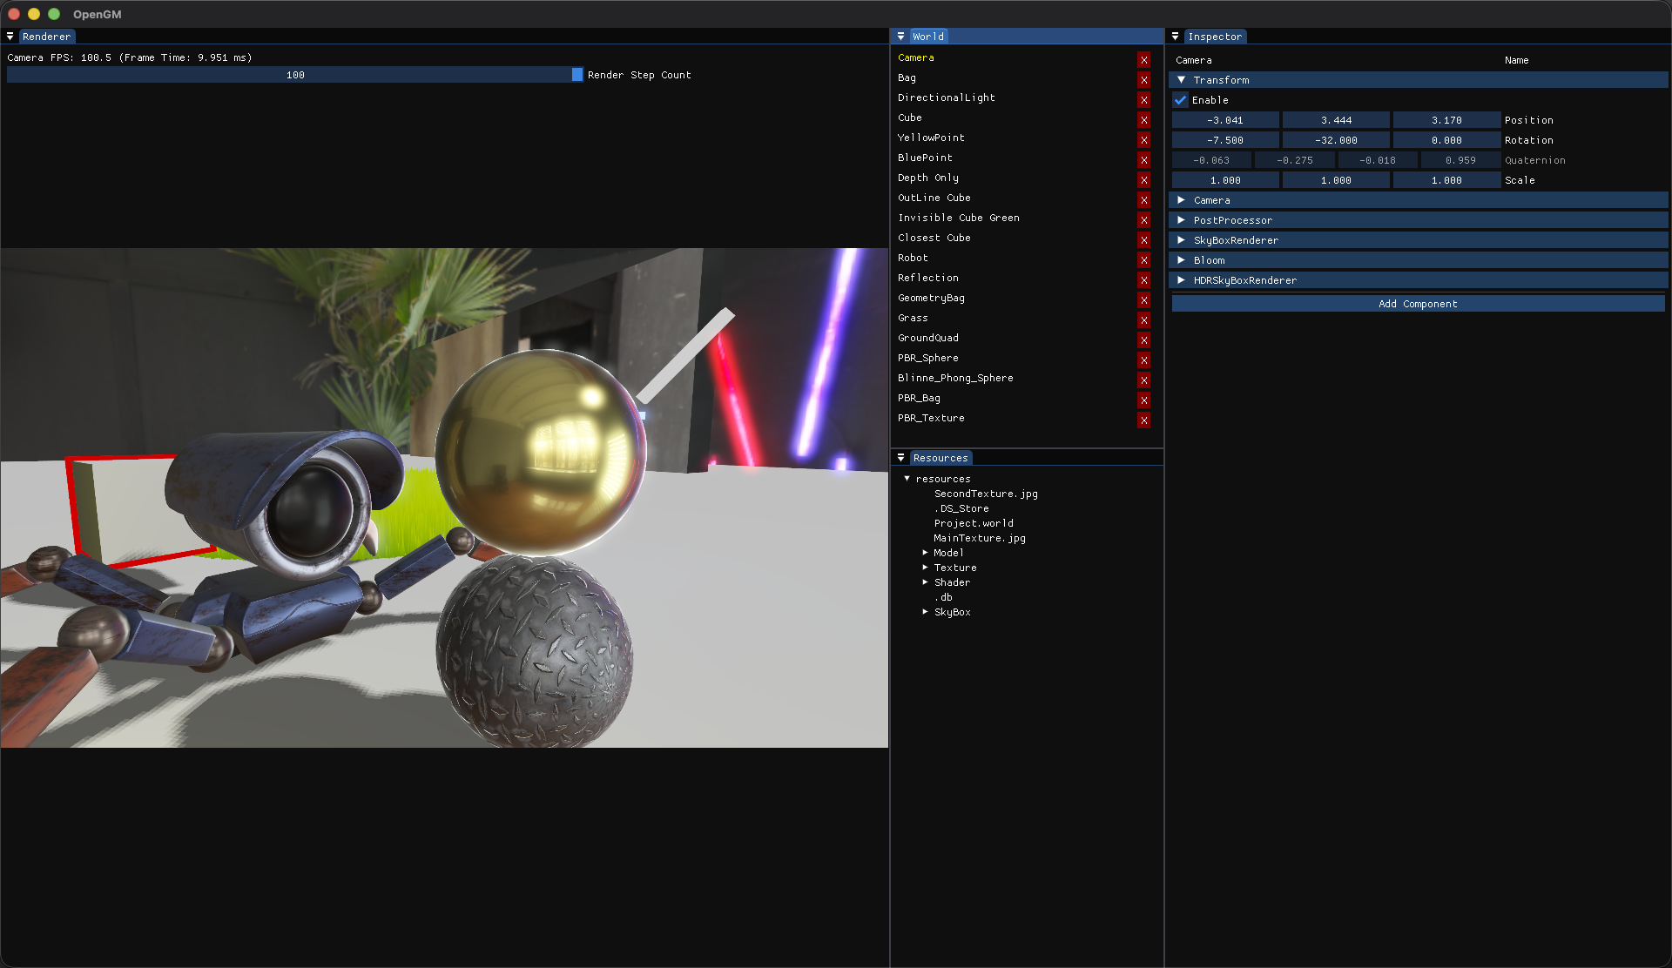Click red X next to PBR_Sphere

1143,360
